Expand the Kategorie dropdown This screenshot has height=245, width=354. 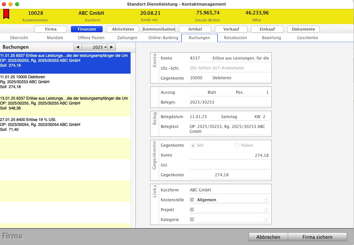[x=266, y=220]
